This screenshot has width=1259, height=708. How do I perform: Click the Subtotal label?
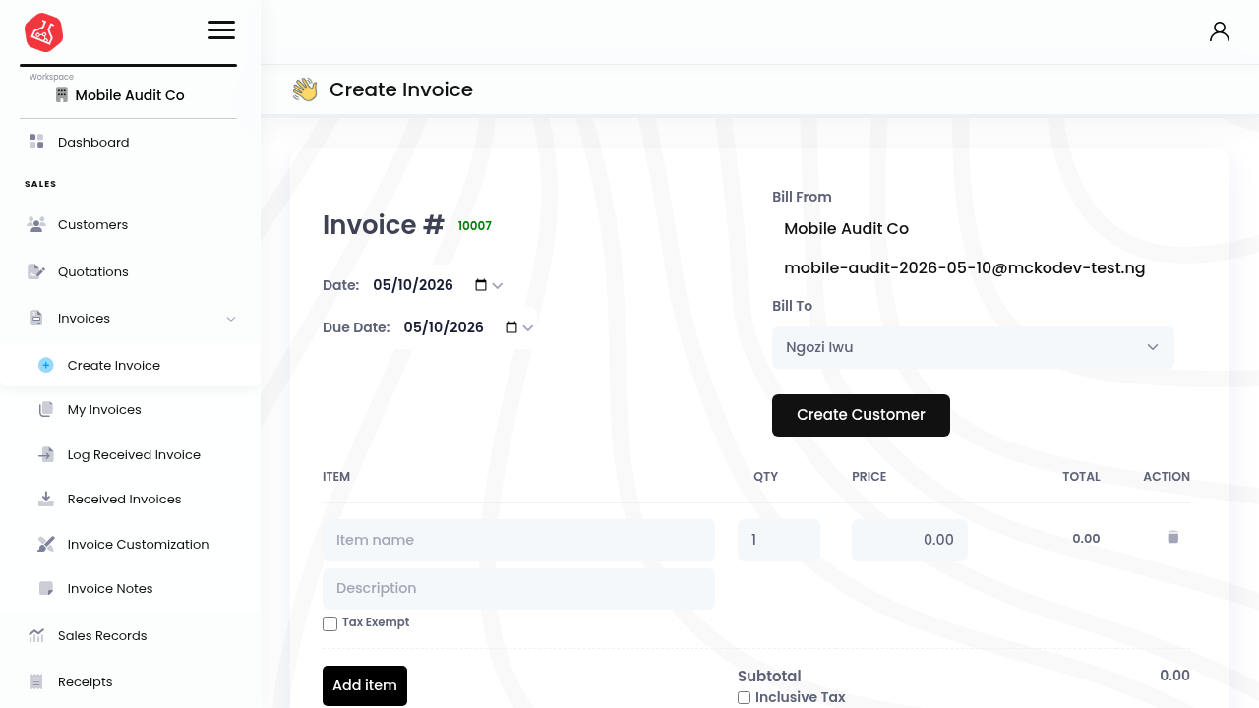pyautogui.click(x=769, y=676)
